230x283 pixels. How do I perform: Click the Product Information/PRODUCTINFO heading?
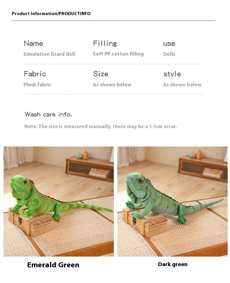(51, 14)
